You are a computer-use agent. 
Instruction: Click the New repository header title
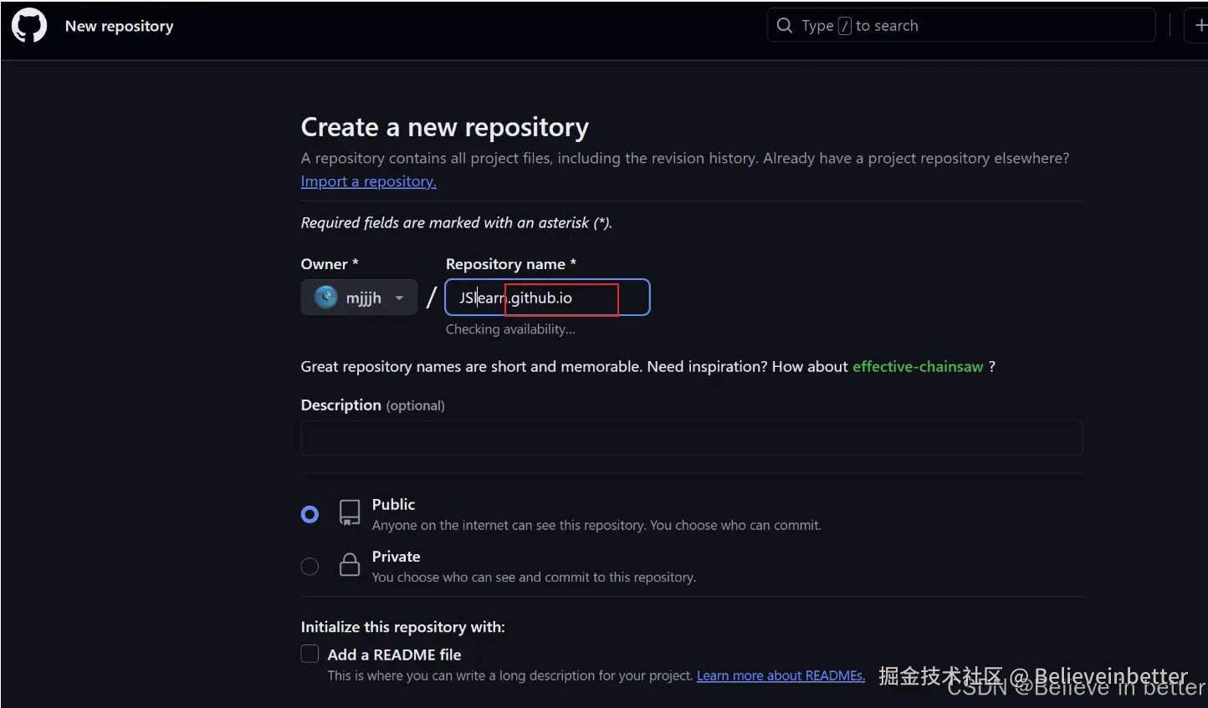pos(120,26)
